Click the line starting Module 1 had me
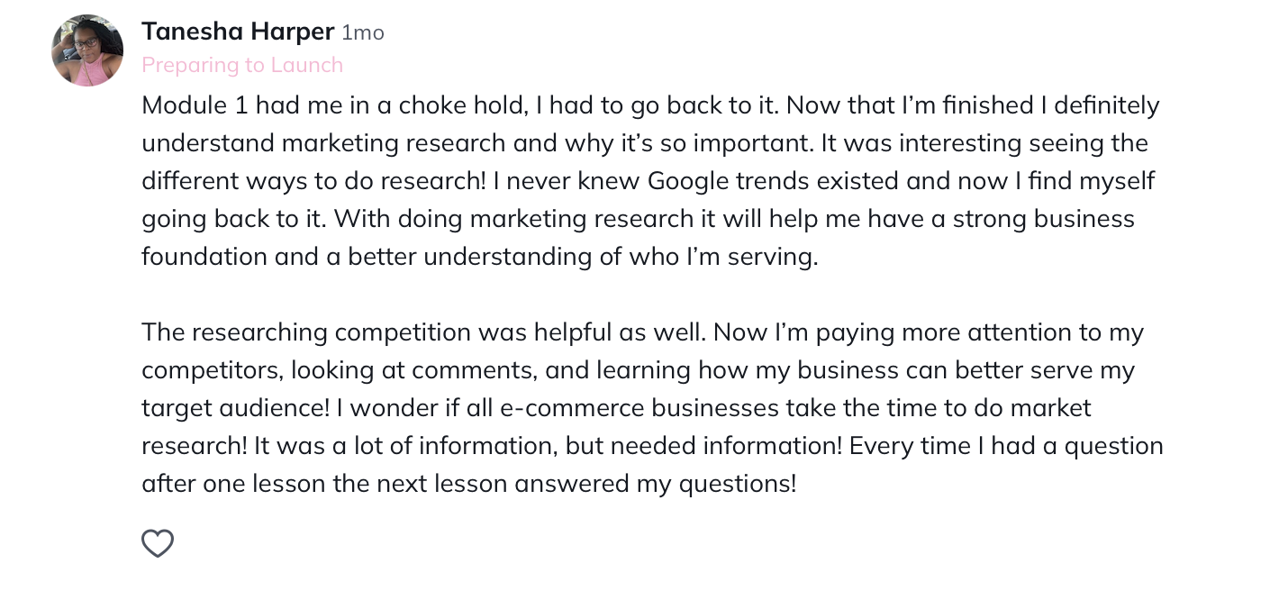Image resolution: width=1288 pixels, height=609 pixels. 650,105
